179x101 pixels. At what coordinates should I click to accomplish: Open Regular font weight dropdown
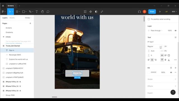155,46
